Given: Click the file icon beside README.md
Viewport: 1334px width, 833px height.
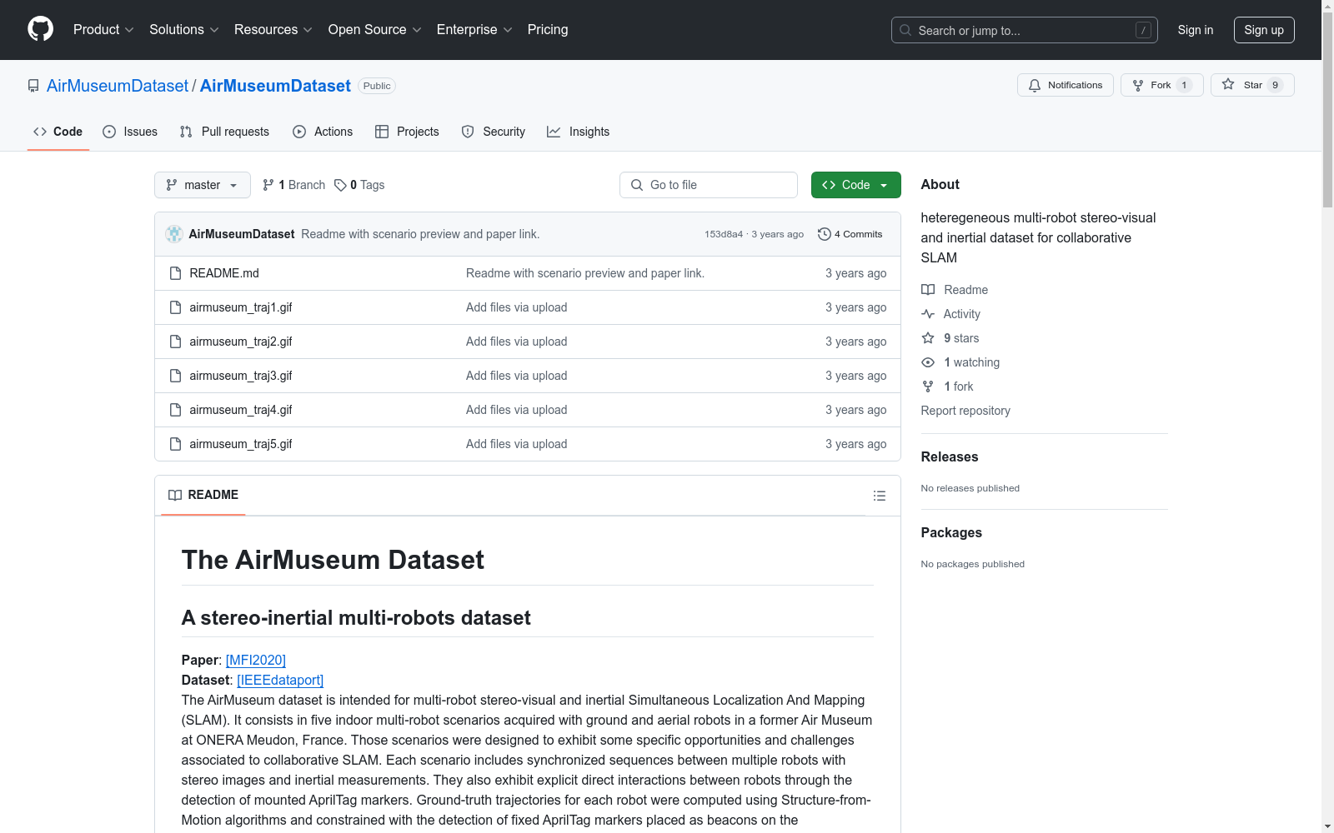Looking at the screenshot, I should tap(175, 273).
